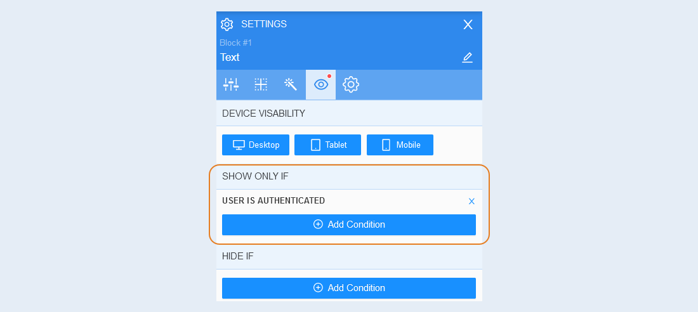Toggle Tablet device visibility

pos(327,145)
